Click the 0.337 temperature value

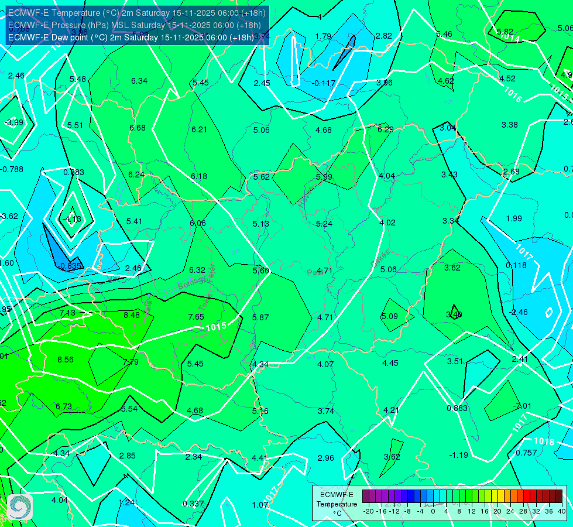pyautogui.click(x=193, y=503)
